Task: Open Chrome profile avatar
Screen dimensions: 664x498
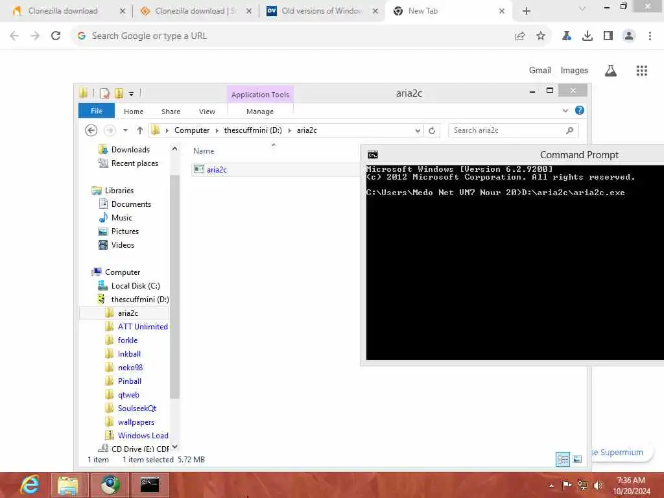Action: point(629,36)
